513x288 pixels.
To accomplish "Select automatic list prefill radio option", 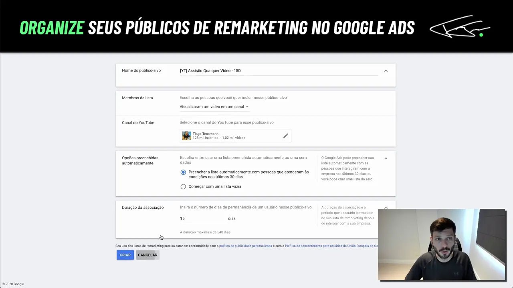I will (x=183, y=172).
